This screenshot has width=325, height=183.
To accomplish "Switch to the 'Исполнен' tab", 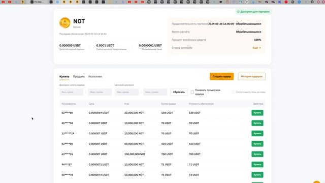I will [x=95, y=77].
